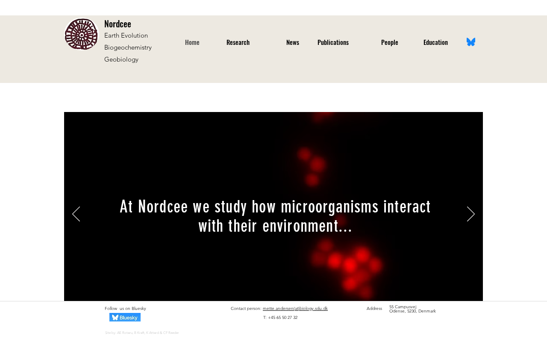
Task: Click the 'Contact person:' label
Action: [246, 308]
